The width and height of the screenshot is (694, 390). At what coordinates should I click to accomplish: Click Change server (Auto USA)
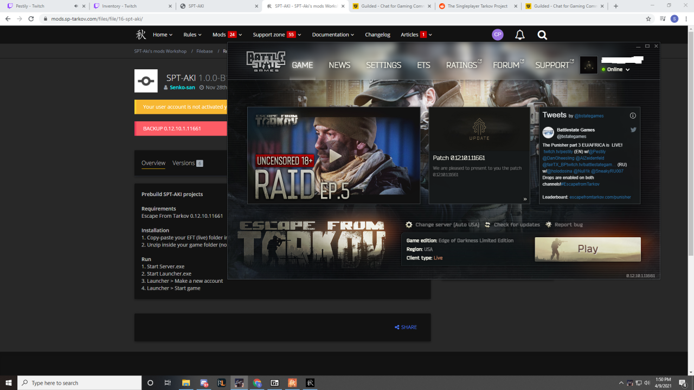coord(447,225)
